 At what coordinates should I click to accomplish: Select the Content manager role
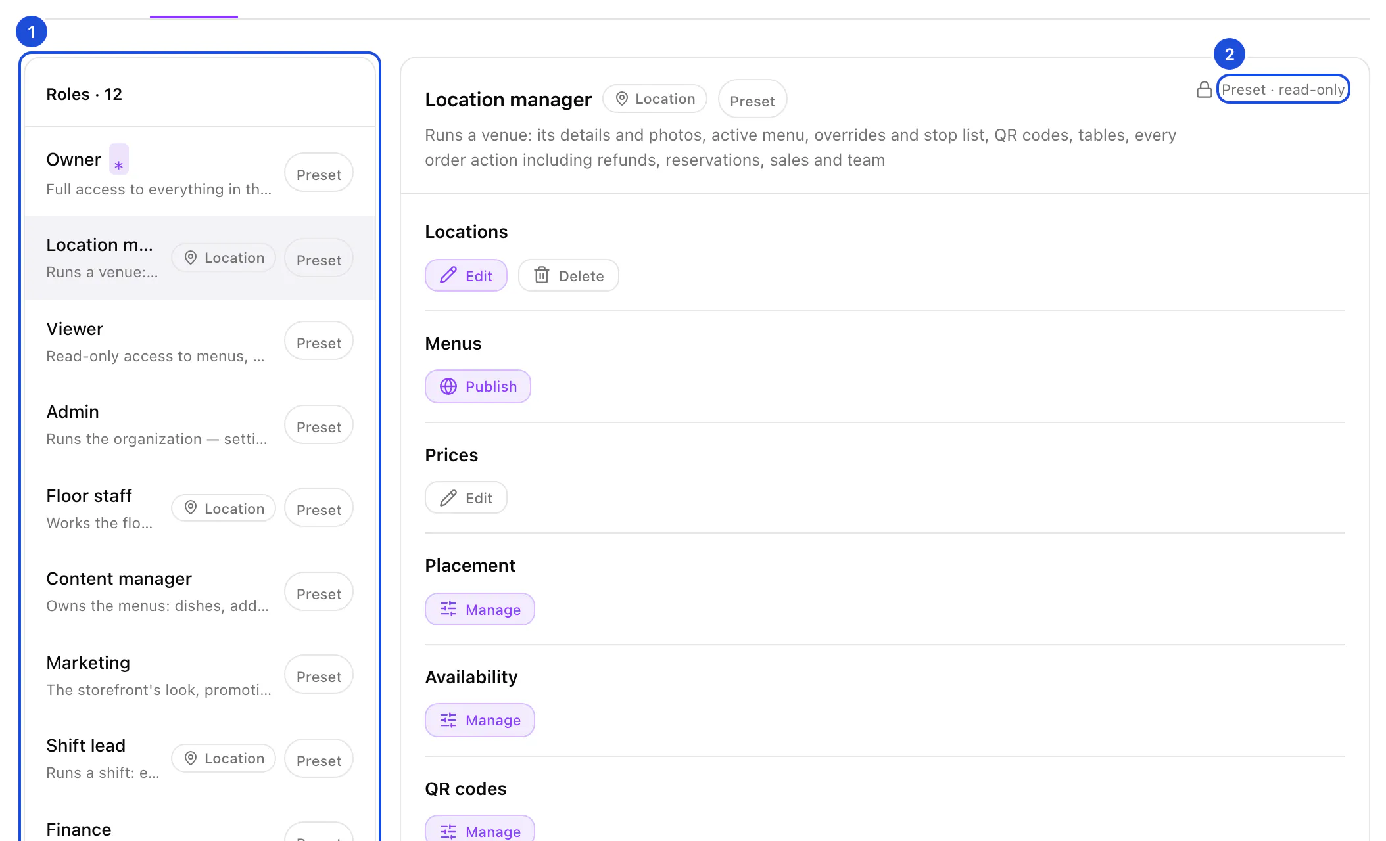click(x=200, y=591)
